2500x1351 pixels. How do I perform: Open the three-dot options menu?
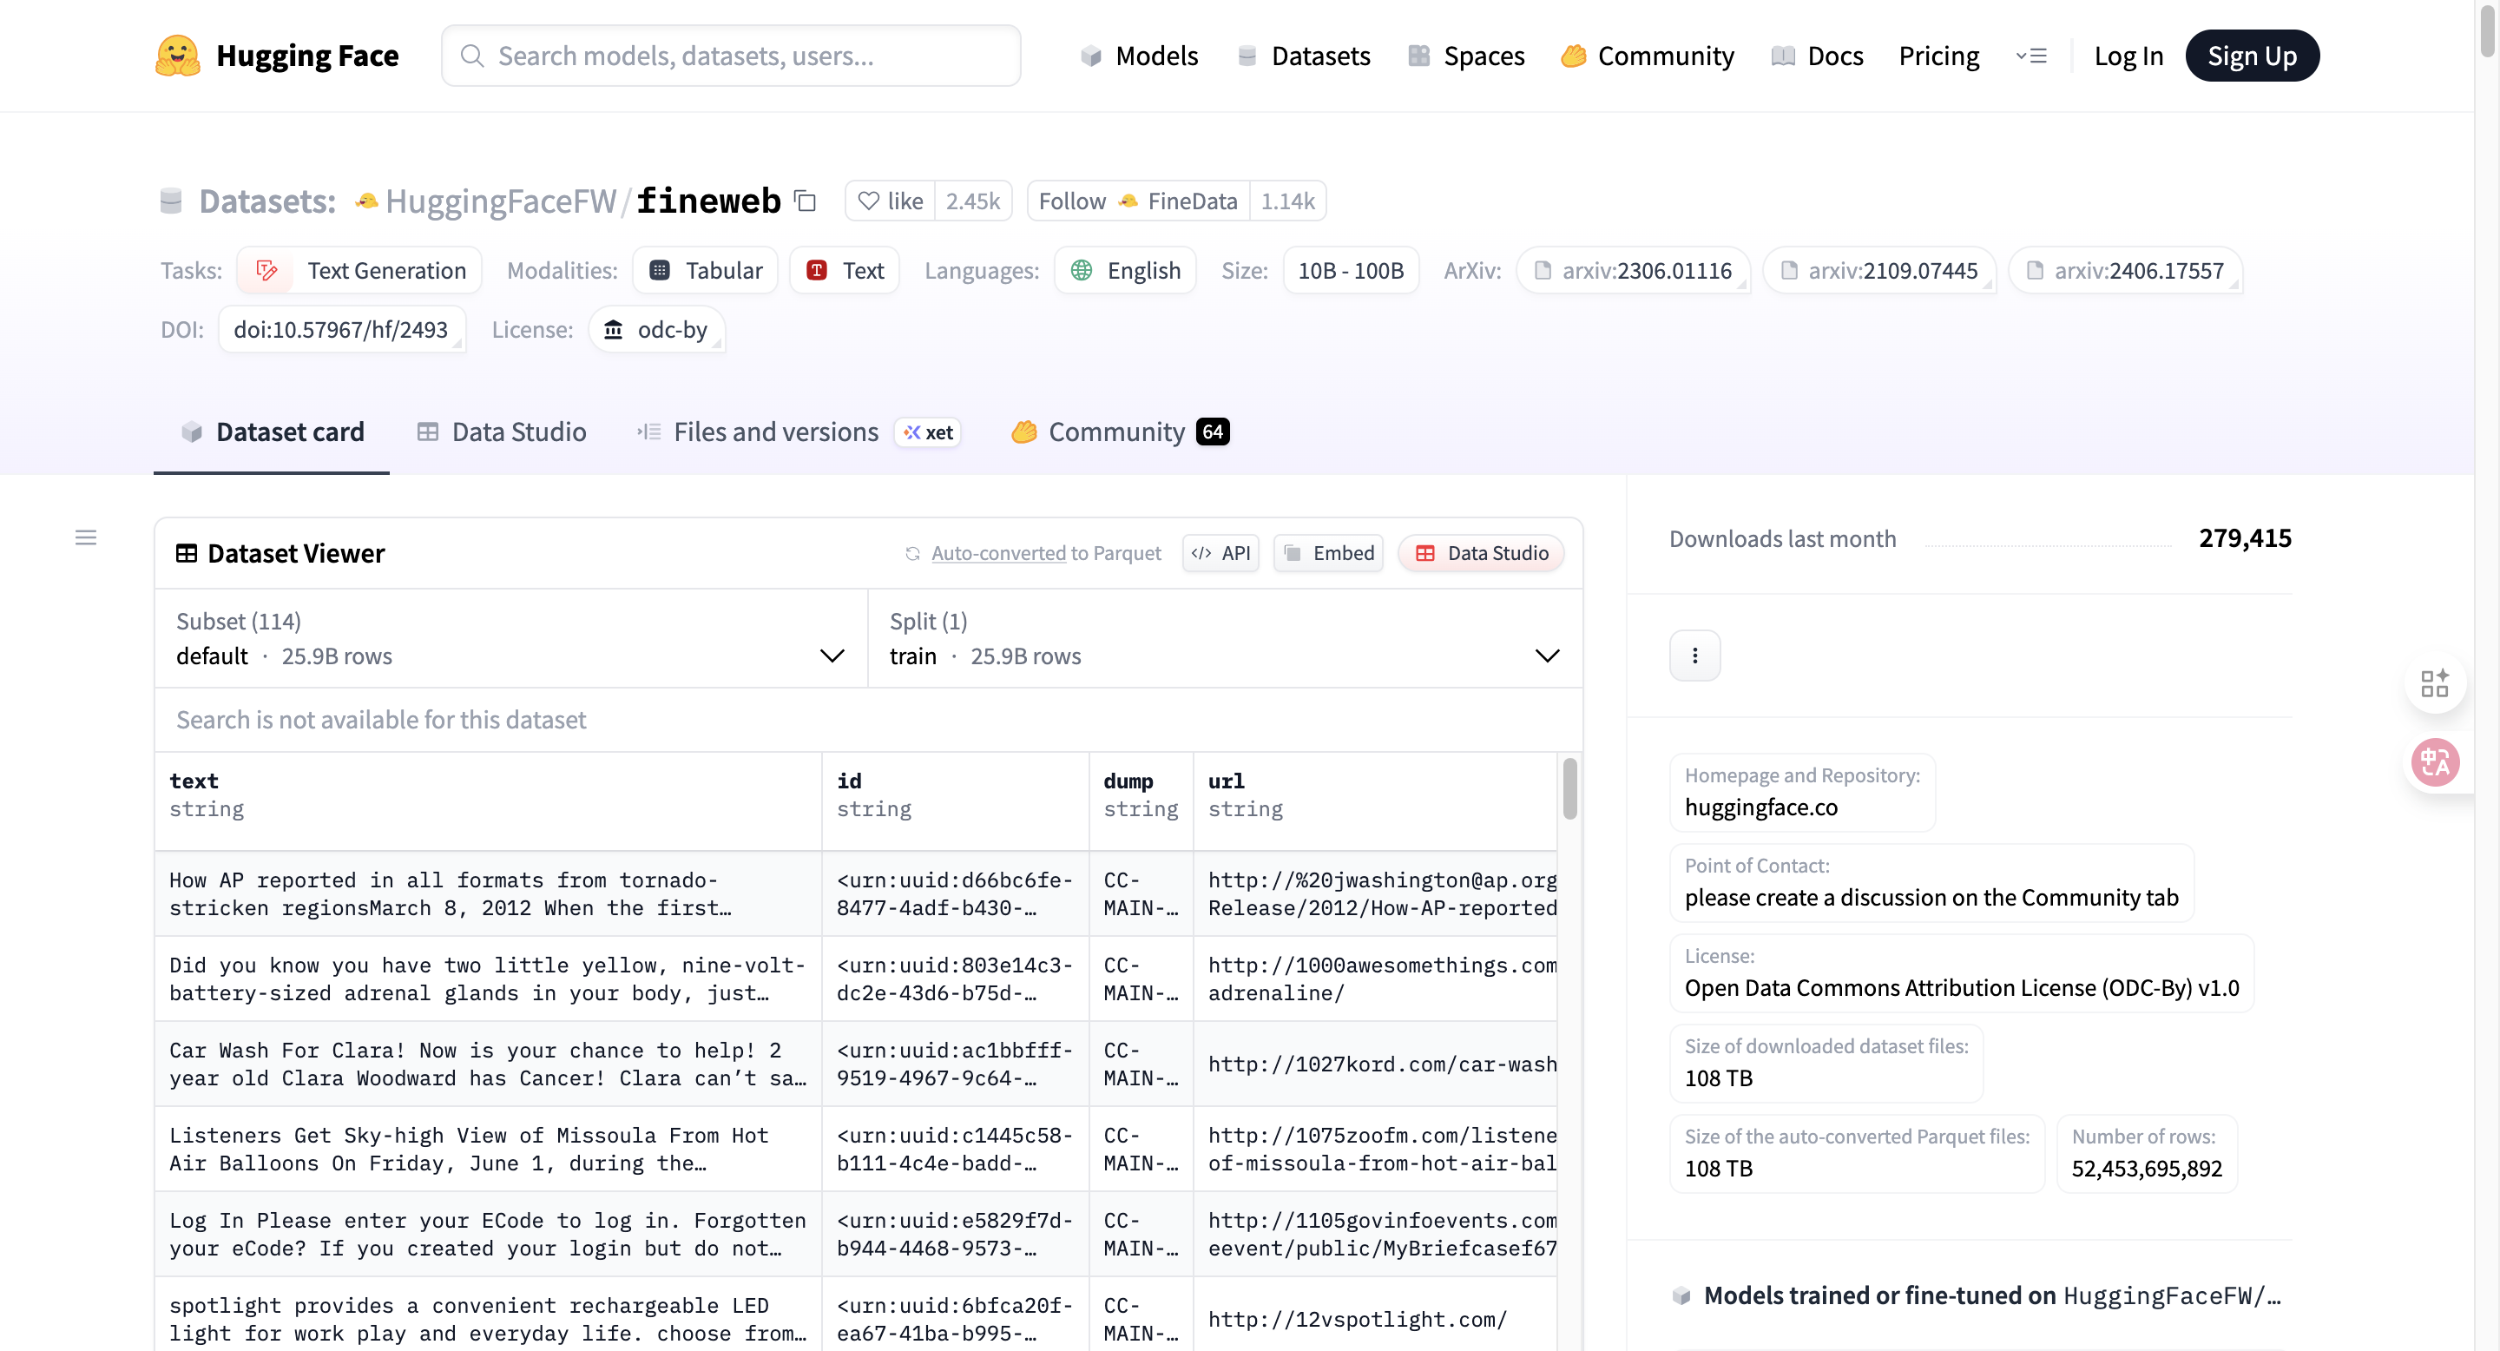point(1694,656)
